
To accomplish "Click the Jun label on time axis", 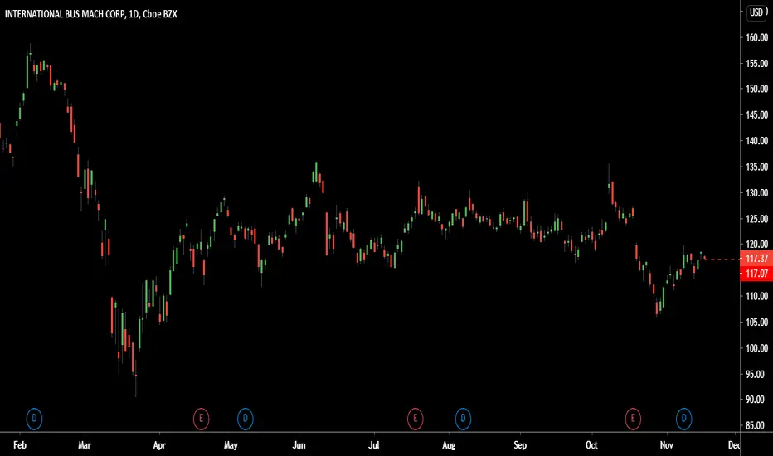I will click(x=299, y=444).
